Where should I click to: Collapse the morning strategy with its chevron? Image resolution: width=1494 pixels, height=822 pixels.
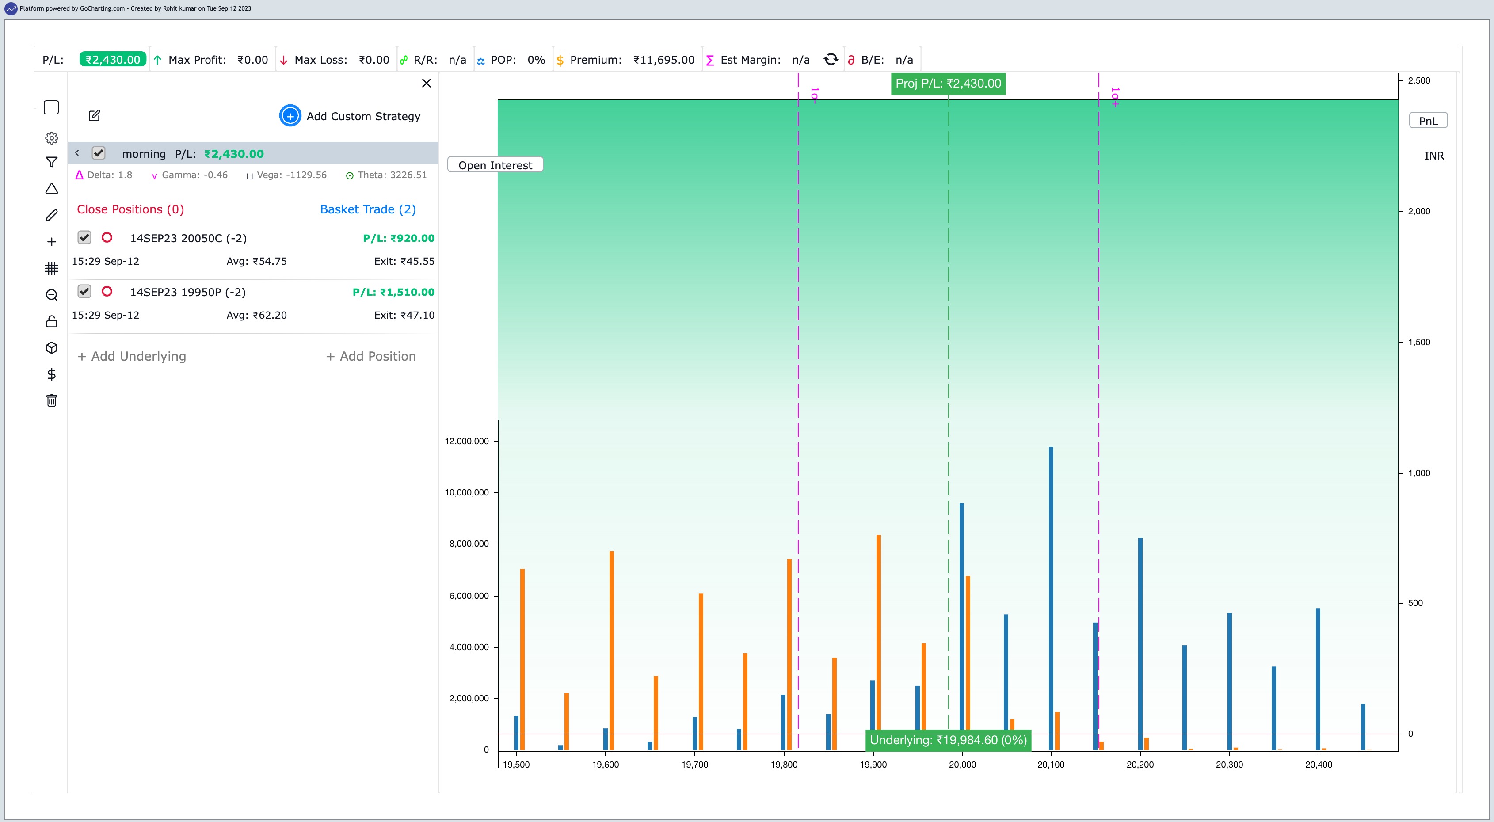click(77, 153)
